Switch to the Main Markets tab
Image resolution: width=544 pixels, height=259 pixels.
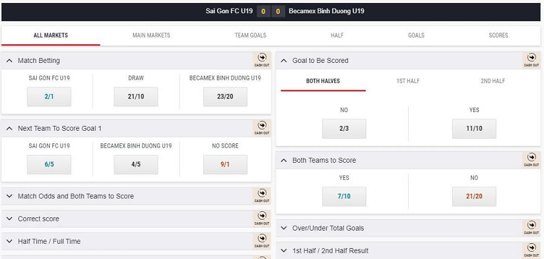151,35
